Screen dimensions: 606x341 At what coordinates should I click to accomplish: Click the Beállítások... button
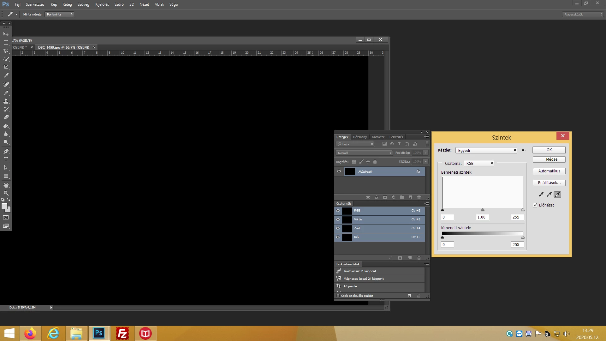[x=549, y=183]
